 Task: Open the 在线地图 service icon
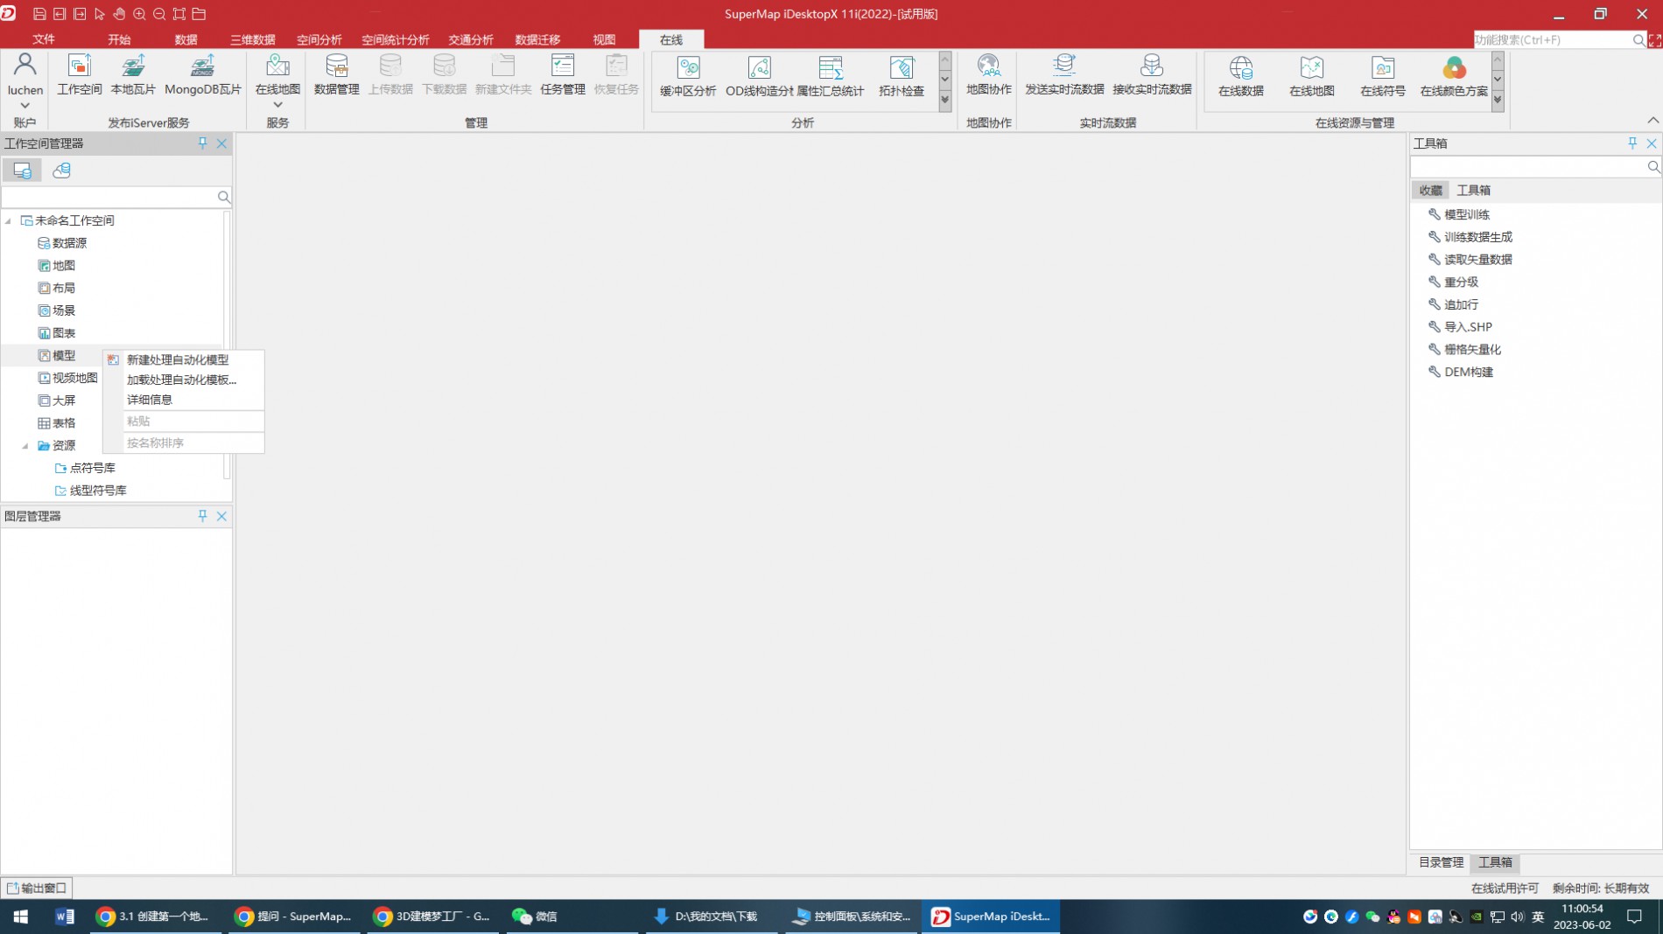pos(277,66)
